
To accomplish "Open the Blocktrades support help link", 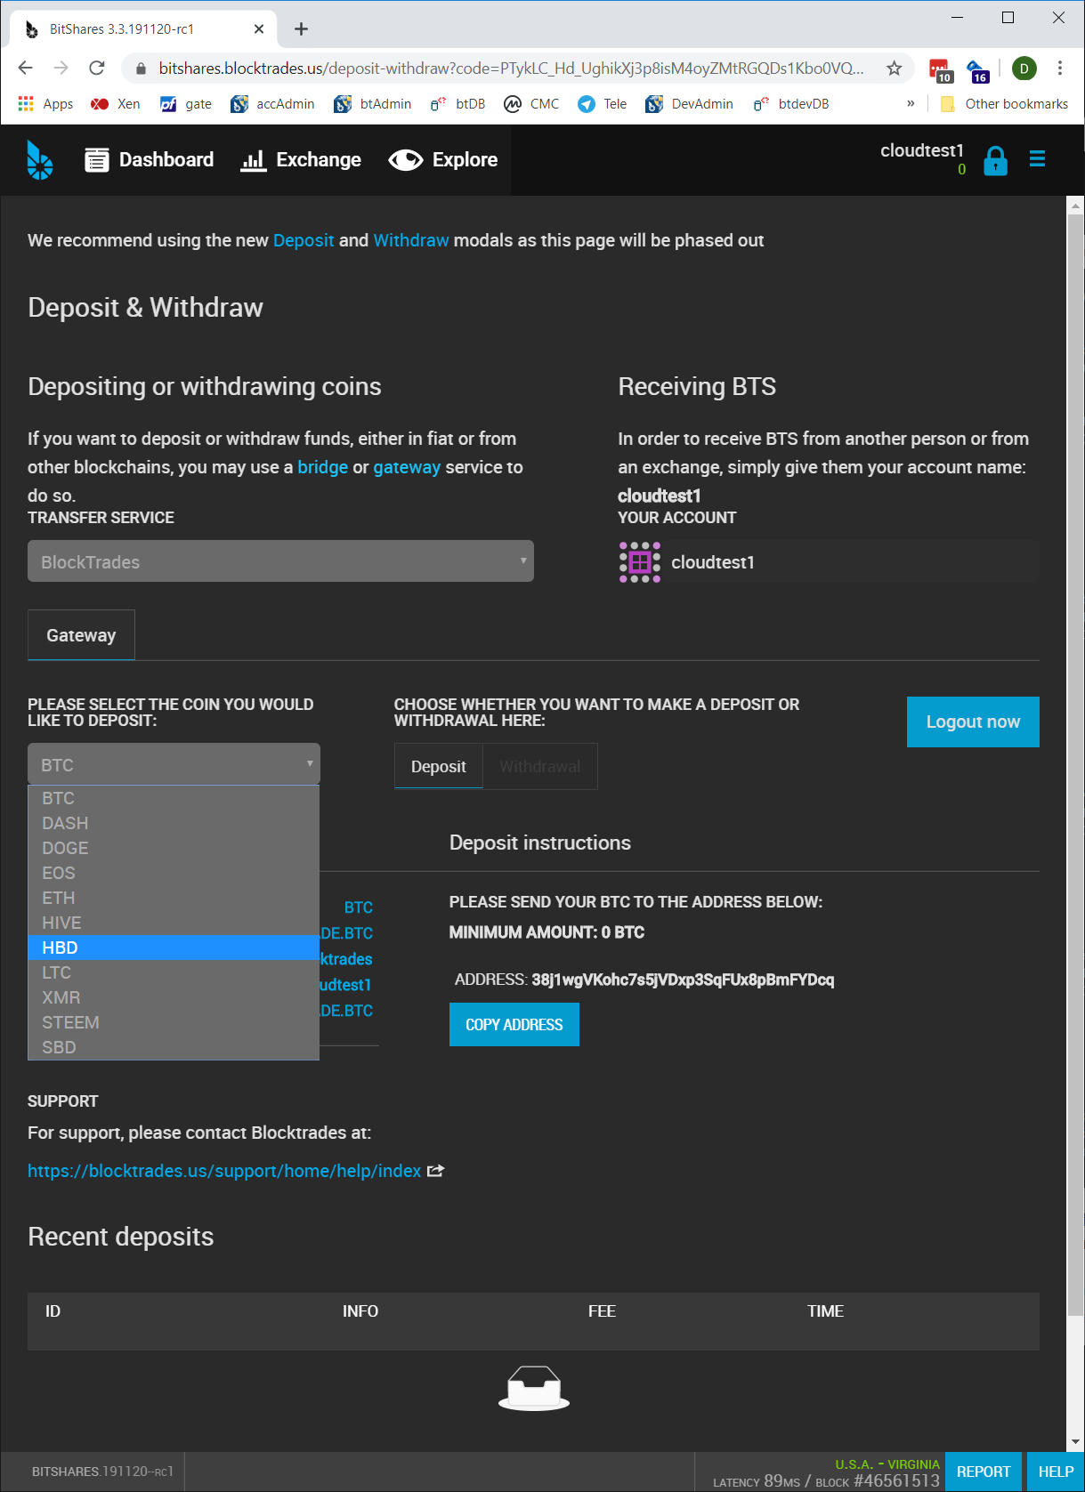I will [x=224, y=1171].
